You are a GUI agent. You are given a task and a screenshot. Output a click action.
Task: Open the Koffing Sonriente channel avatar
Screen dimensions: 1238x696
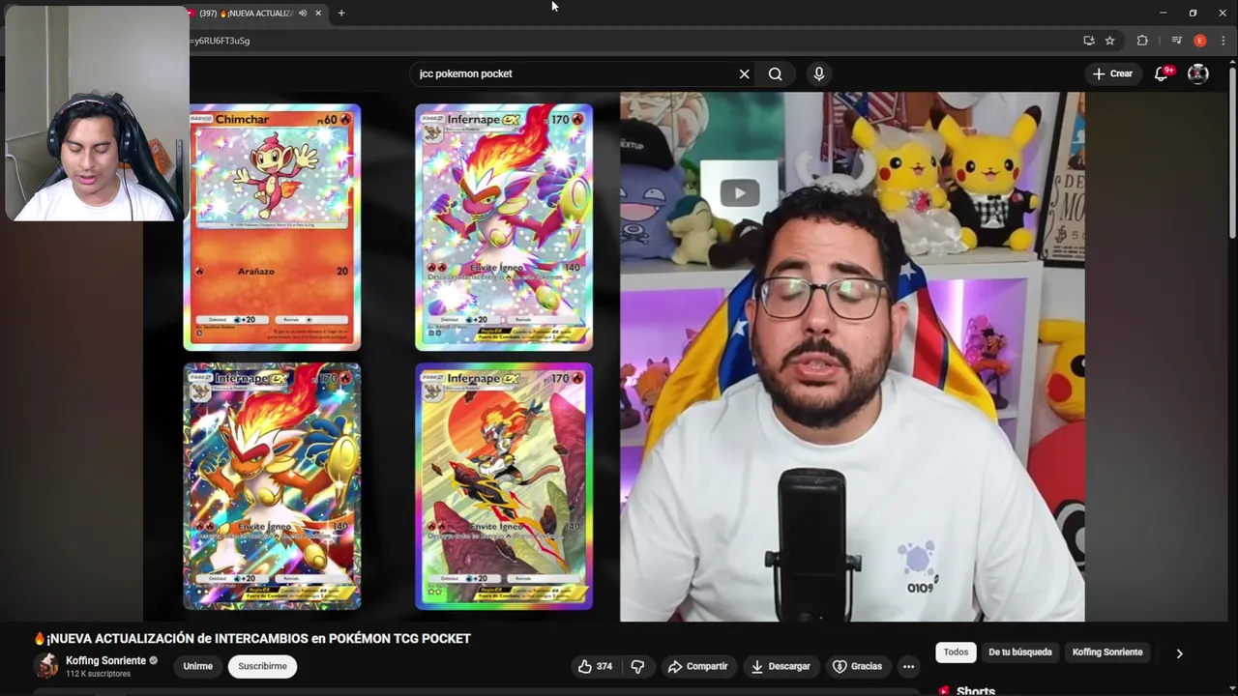tap(46, 666)
